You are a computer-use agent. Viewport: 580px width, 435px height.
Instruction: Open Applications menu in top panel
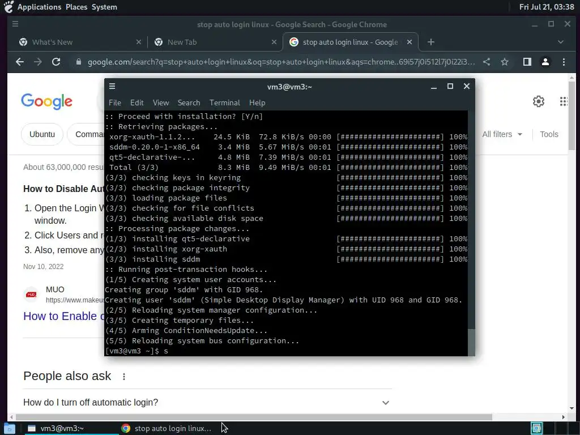[x=39, y=7]
